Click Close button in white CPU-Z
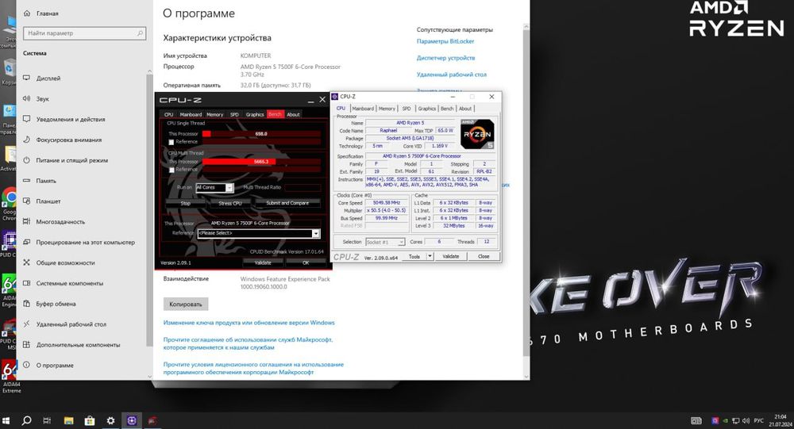 tap(484, 256)
